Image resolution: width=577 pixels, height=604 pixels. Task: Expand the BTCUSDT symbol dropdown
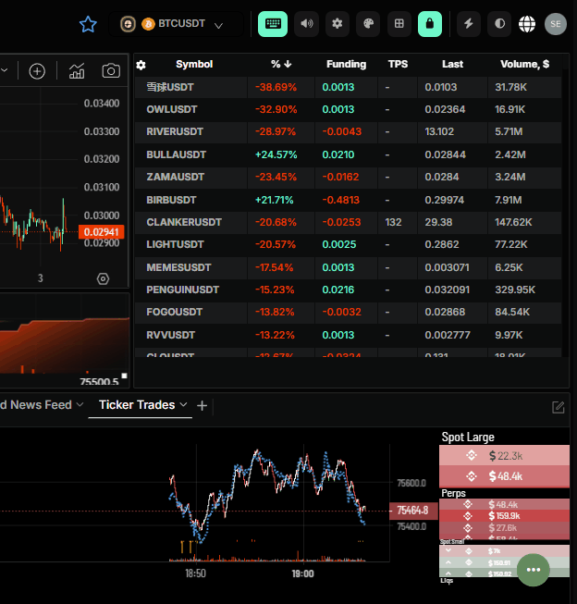[x=218, y=25]
